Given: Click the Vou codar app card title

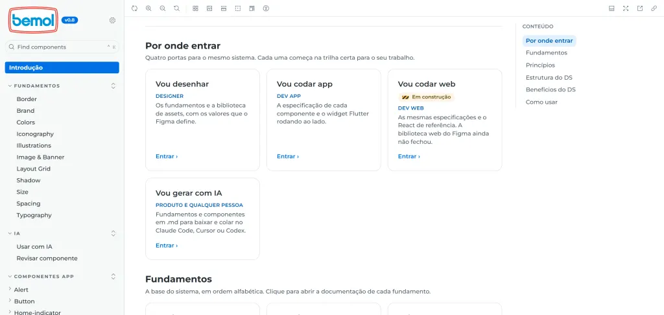Looking at the screenshot, I should pos(305,84).
